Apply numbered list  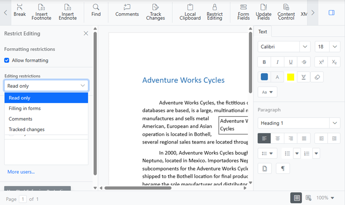pyautogui.click(x=307, y=153)
